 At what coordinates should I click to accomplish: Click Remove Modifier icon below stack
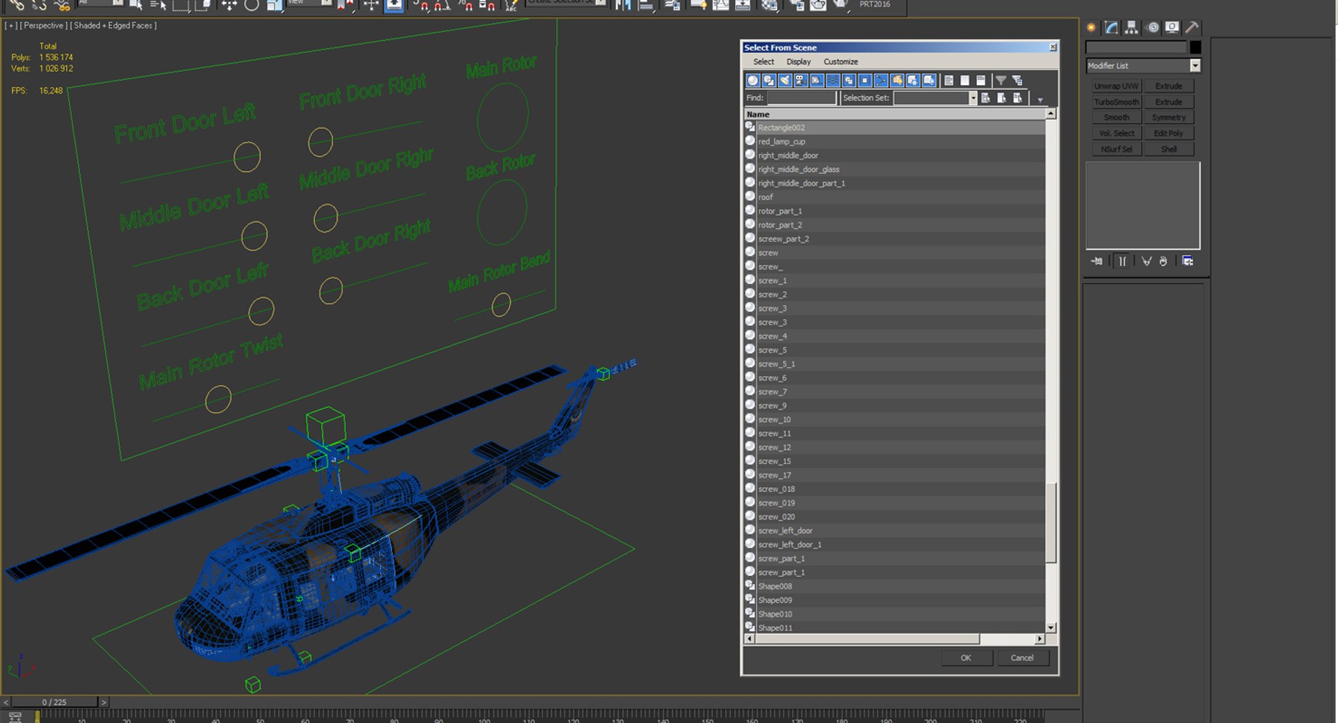click(x=1163, y=261)
